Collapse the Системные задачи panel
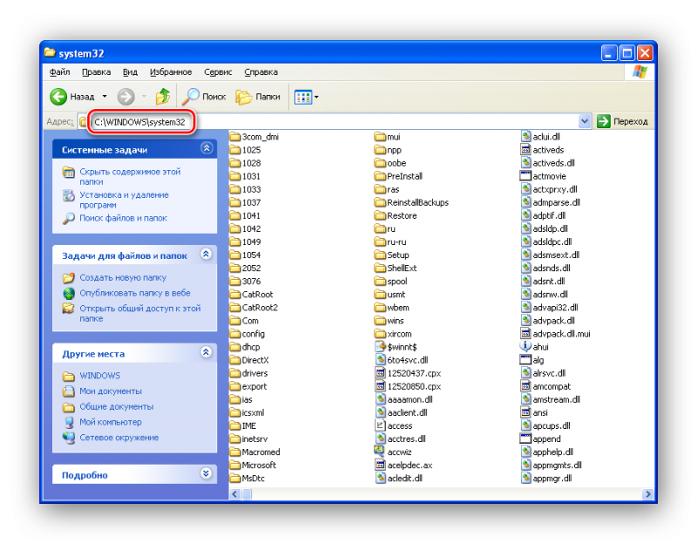The image size is (698, 544). [207, 148]
